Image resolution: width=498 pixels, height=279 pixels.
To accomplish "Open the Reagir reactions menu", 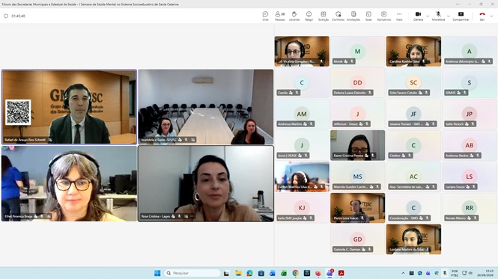I will coord(309,16).
